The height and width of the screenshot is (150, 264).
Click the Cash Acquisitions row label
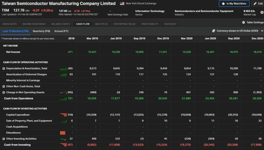(x=17, y=127)
